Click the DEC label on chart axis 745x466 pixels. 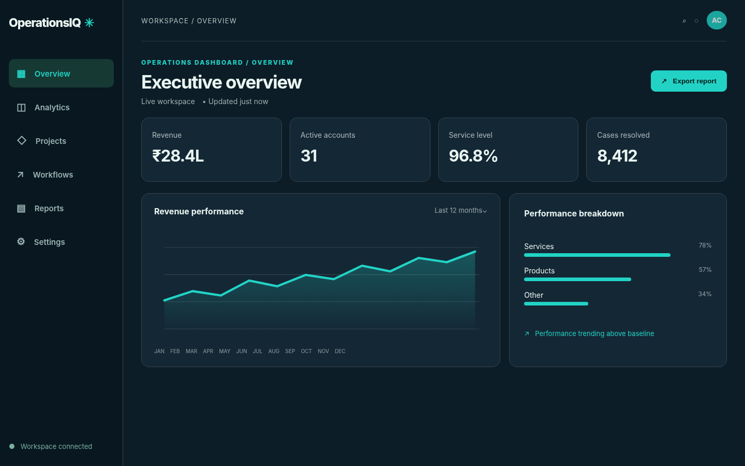click(x=340, y=351)
